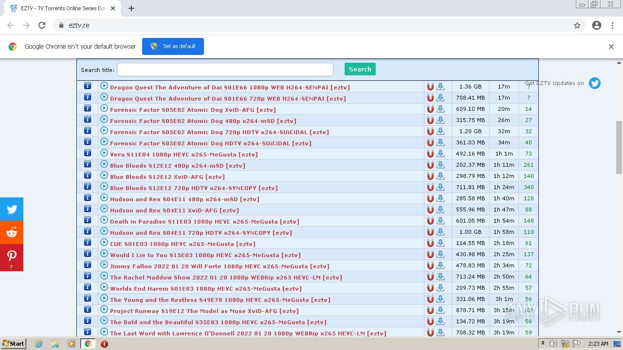
Task: Magnet icon for Dragon Quest 1080p WEB
Action: point(430,87)
